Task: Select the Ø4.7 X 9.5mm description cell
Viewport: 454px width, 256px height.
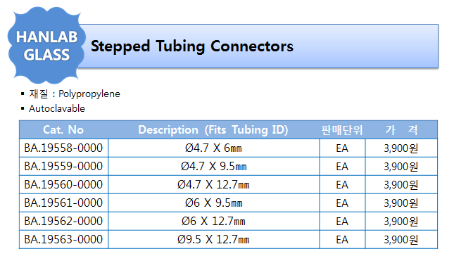Action: (x=214, y=166)
